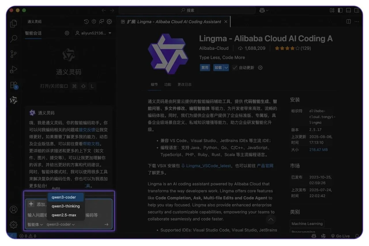Select Auto in the model list
Screen dimensions: 369x246
pos(56,188)
